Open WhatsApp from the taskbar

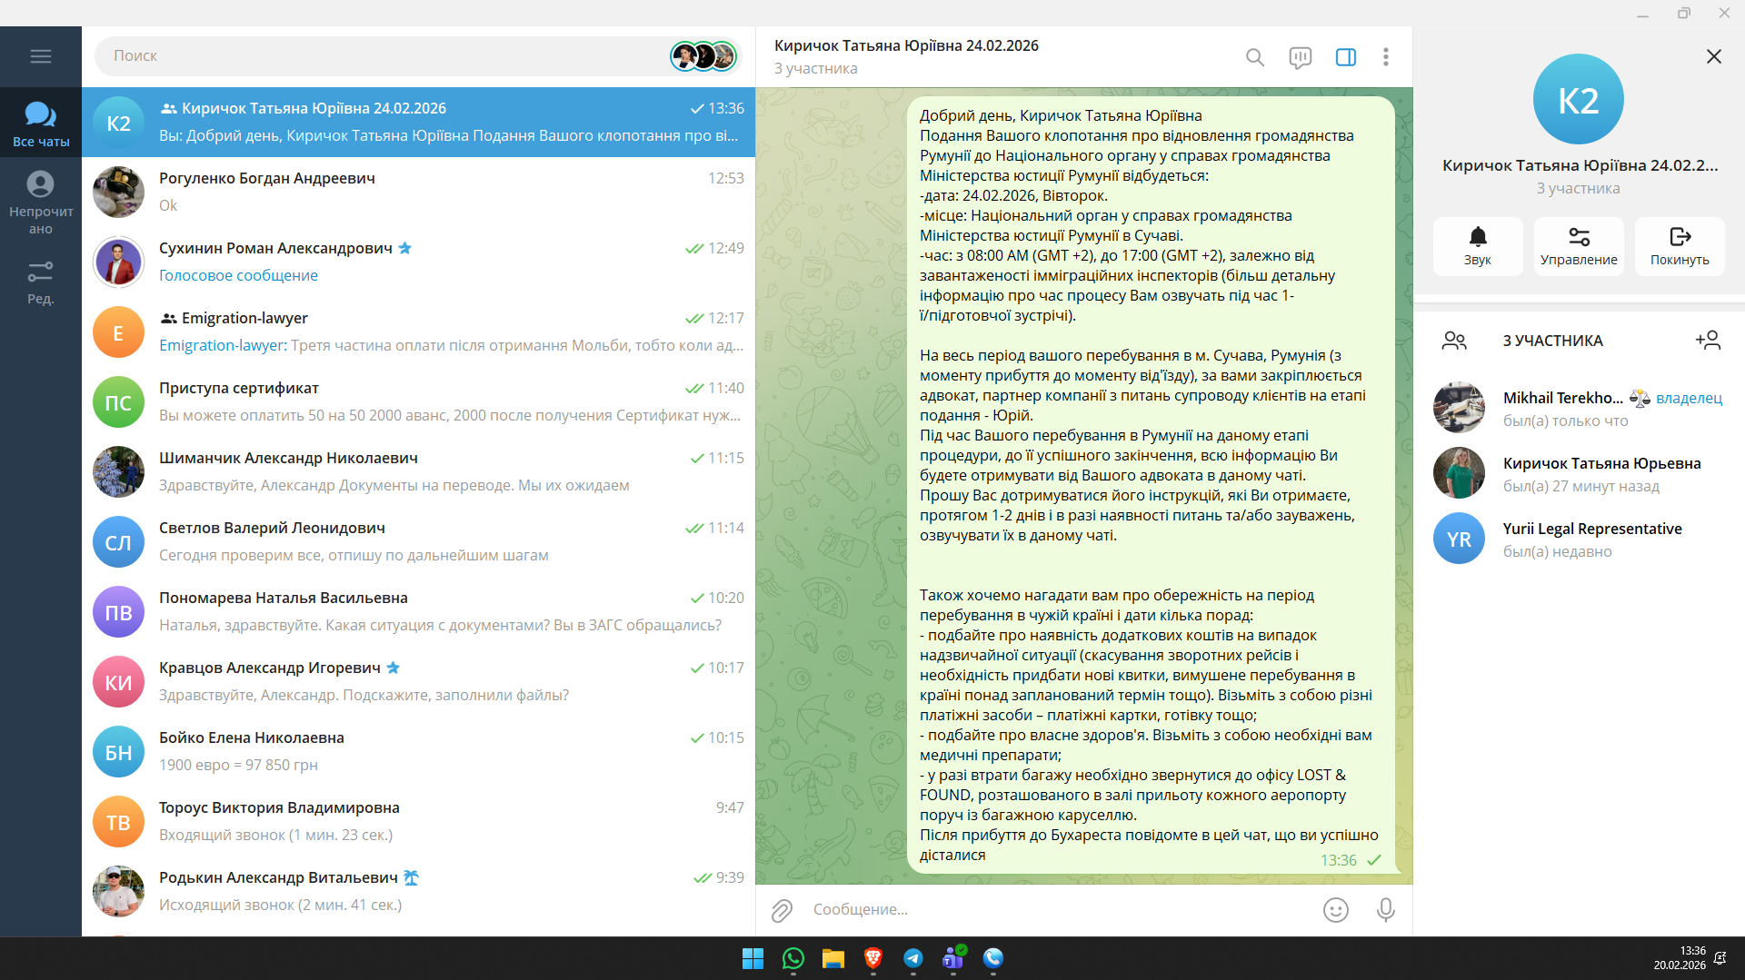click(x=793, y=958)
